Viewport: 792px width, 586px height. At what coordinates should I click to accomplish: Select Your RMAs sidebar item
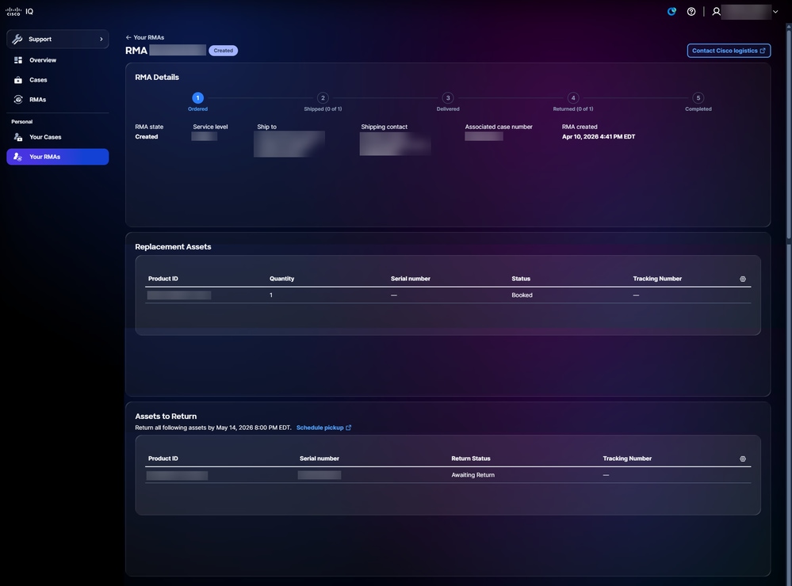point(58,157)
